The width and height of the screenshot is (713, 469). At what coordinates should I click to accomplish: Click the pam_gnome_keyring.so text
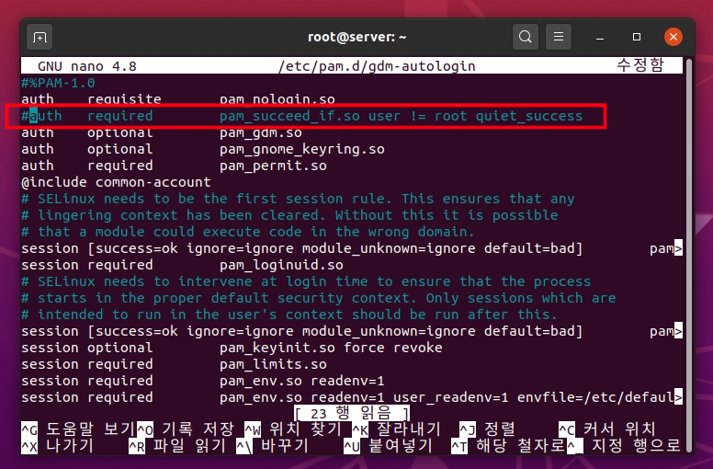click(x=302, y=149)
